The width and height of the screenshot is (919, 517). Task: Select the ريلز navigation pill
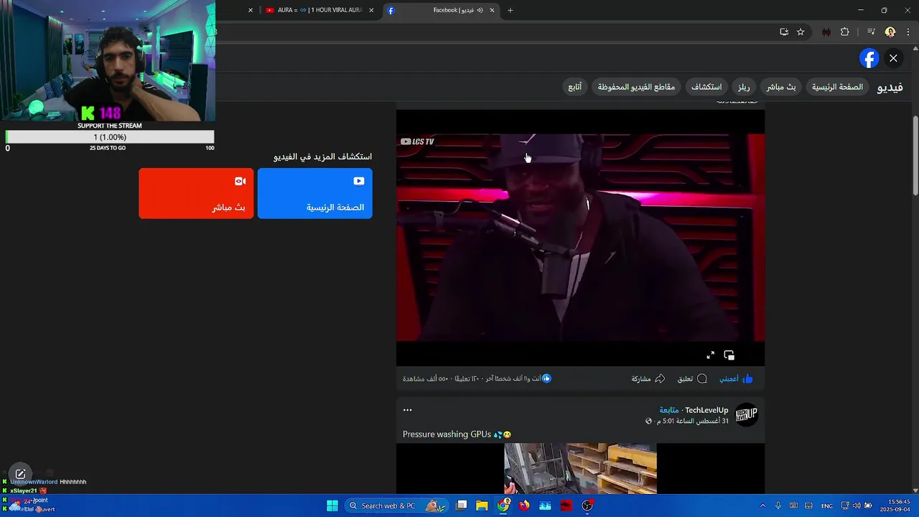[743, 87]
